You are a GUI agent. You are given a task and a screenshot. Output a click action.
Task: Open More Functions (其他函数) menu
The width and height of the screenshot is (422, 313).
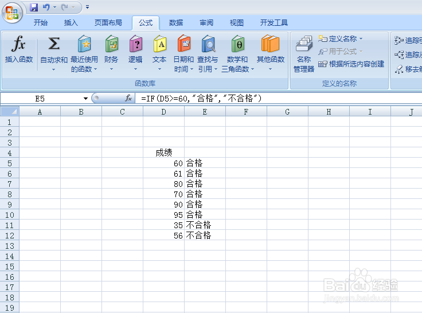(271, 53)
